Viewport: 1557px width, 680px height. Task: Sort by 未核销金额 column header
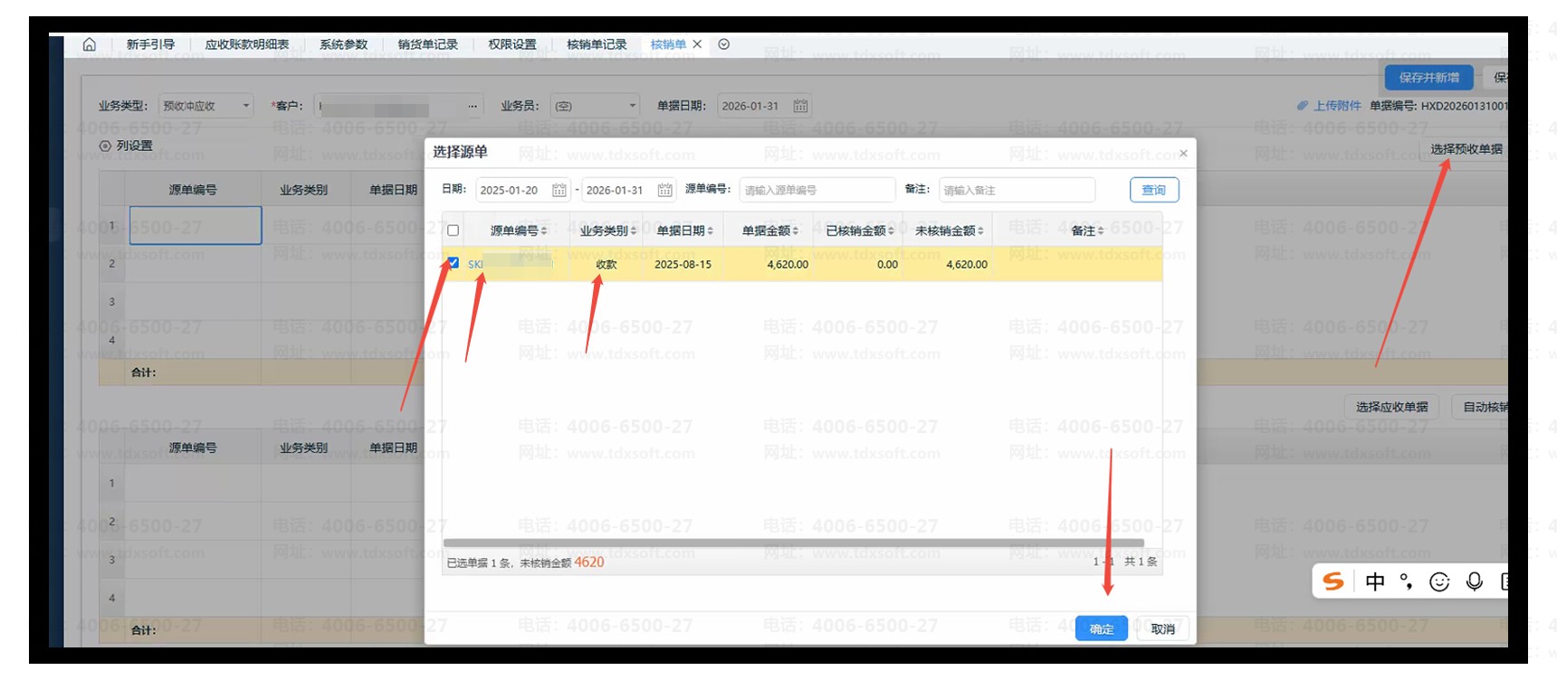pyautogui.click(x=948, y=231)
